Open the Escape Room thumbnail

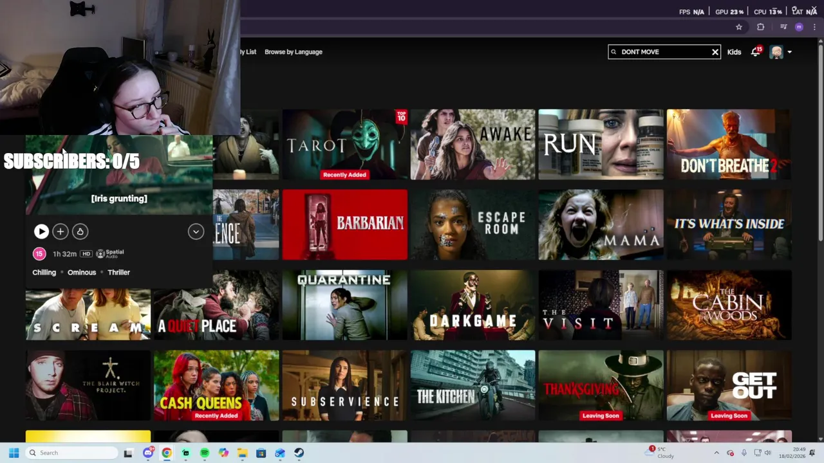(473, 224)
